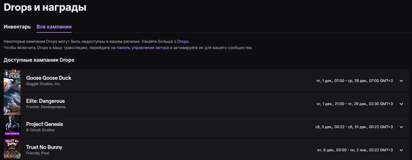Expand the Trust No Bunny campaign arrow
Image resolution: width=412 pixels, height=160 pixels.
(x=401, y=150)
